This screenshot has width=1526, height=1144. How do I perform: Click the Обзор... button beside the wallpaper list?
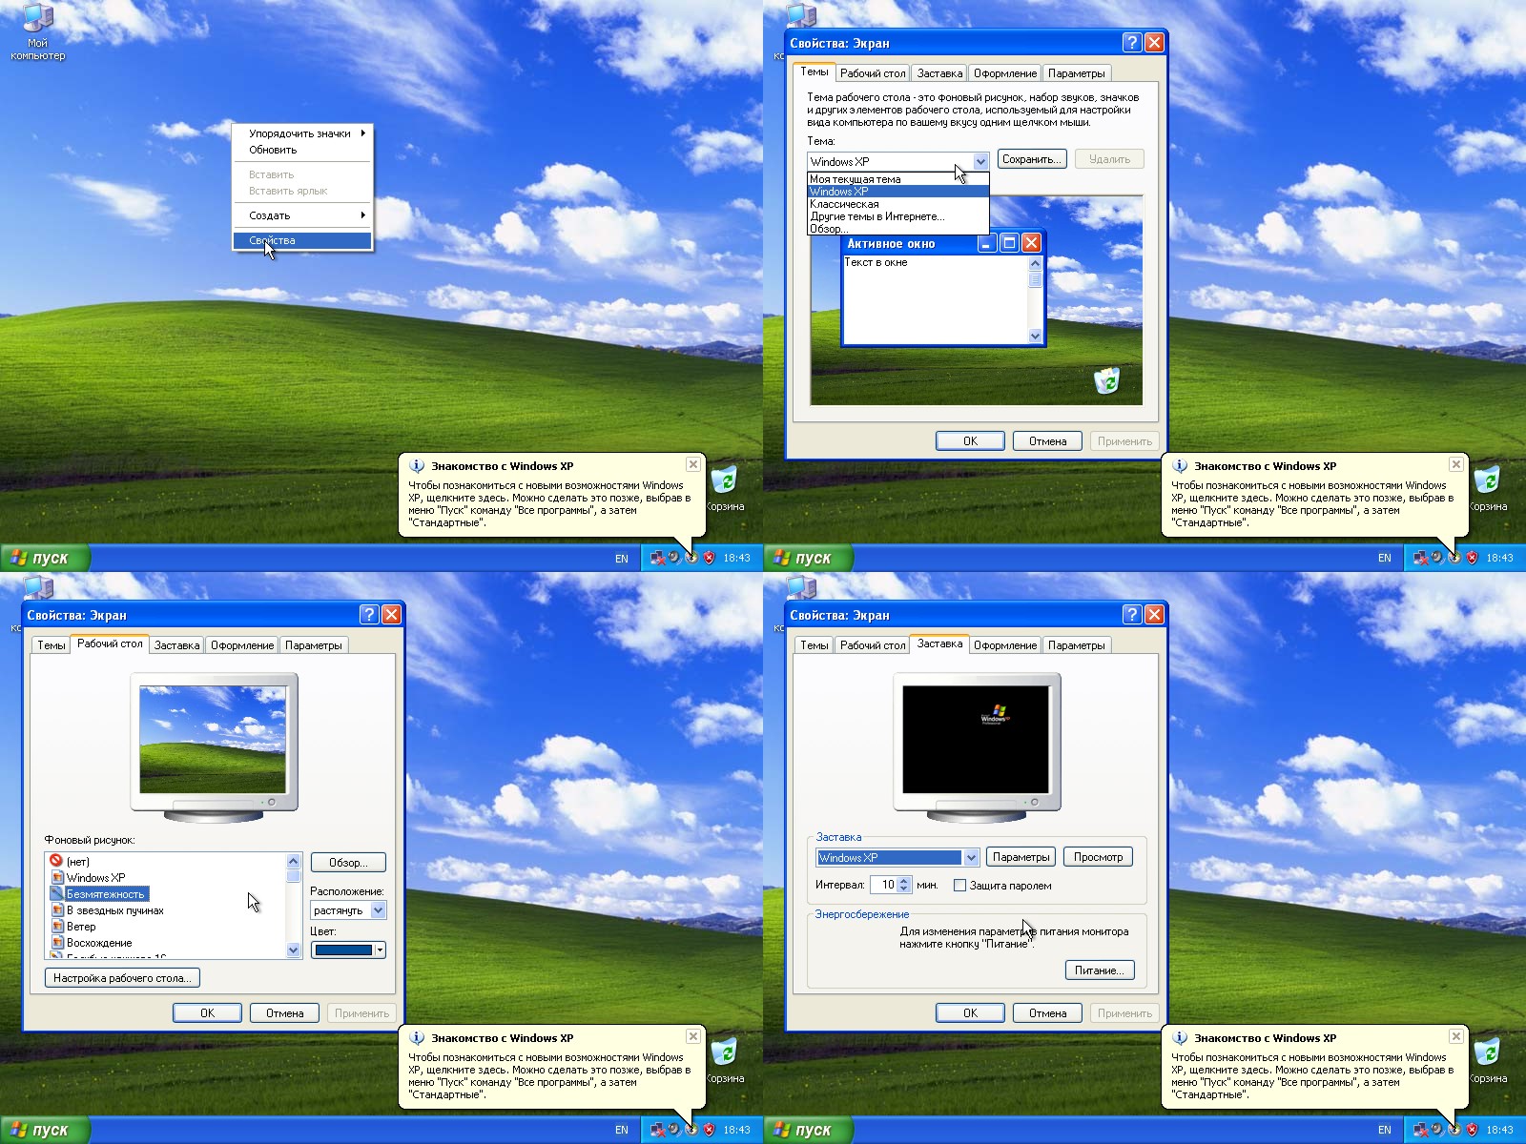[348, 863]
